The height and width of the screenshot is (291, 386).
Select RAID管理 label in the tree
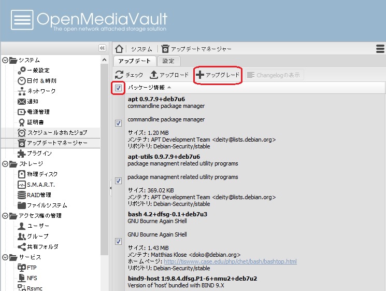(39, 195)
